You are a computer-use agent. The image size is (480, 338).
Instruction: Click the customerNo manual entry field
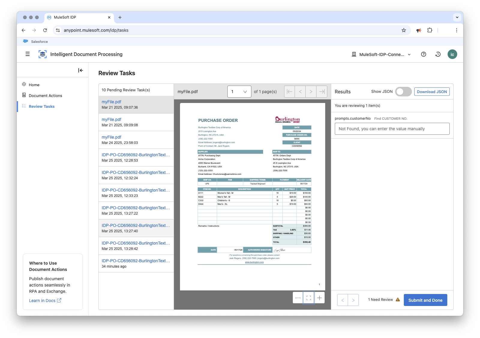[x=392, y=129]
